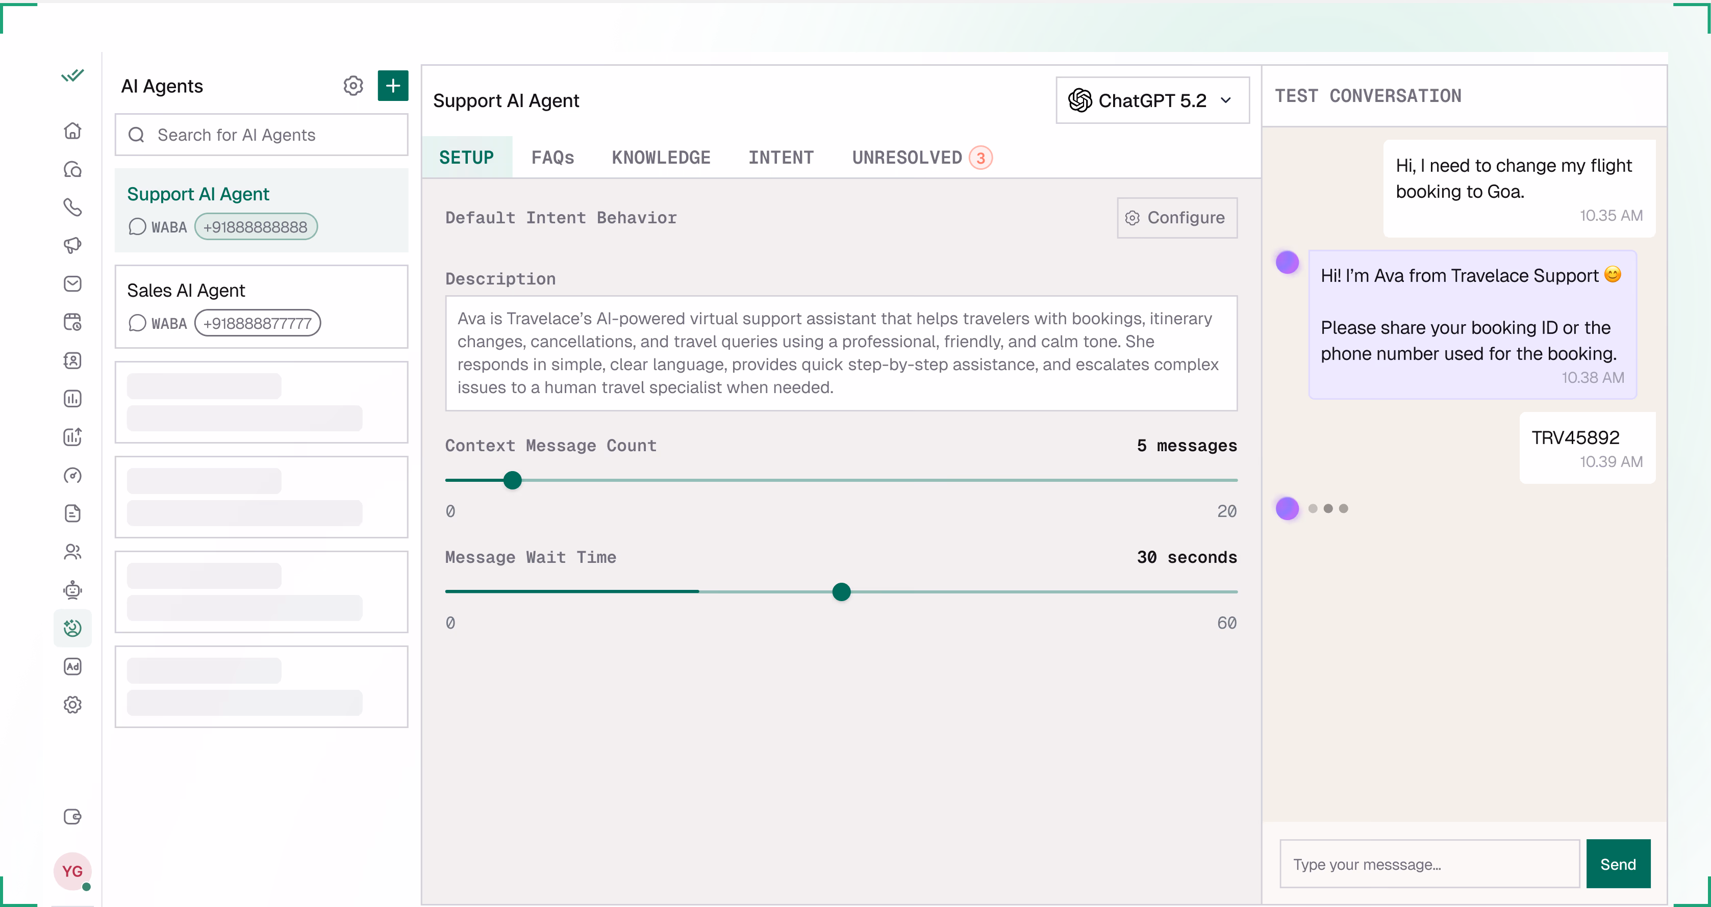
Task: Click the Message Wait Time slider handle
Action: [x=841, y=591]
